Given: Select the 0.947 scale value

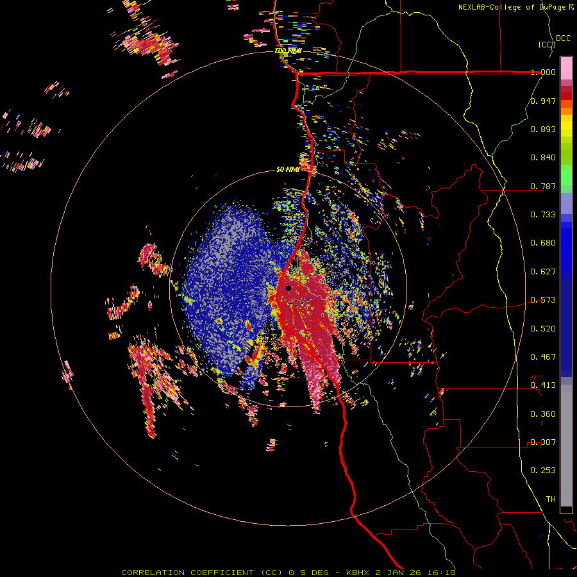Looking at the screenshot, I should click(543, 101).
